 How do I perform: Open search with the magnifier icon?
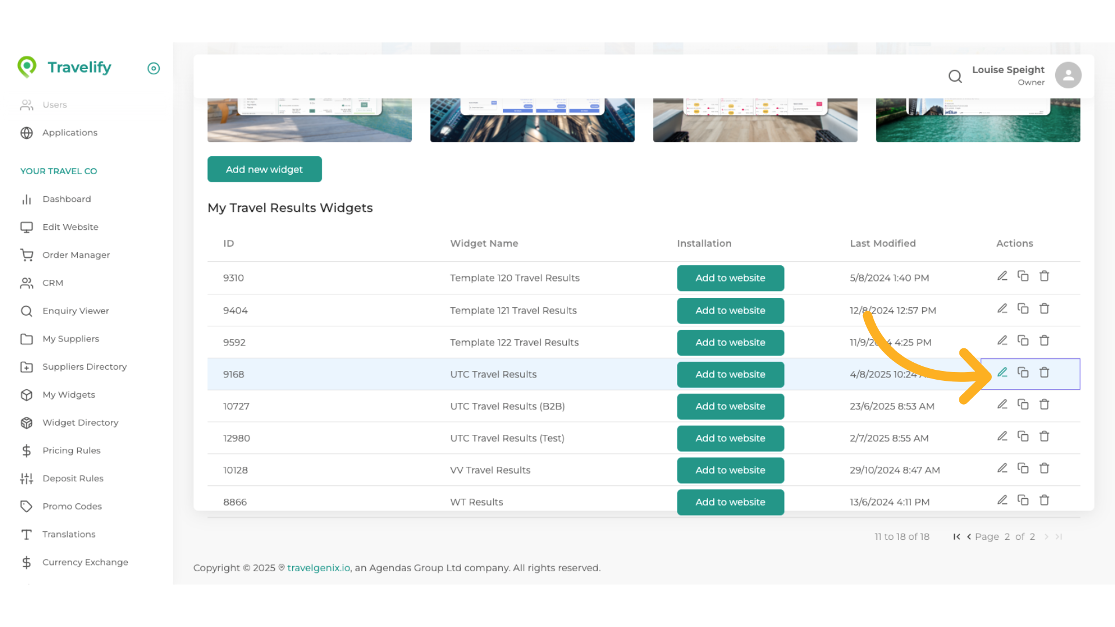tap(955, 76)
